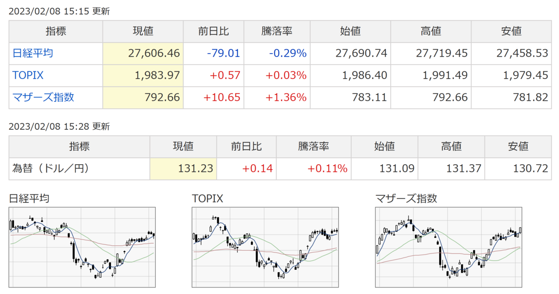Viewport: 559px width, 294px height.
Task: Click the 日経平均 change rate -0.29%
Action: pos(287,53)
